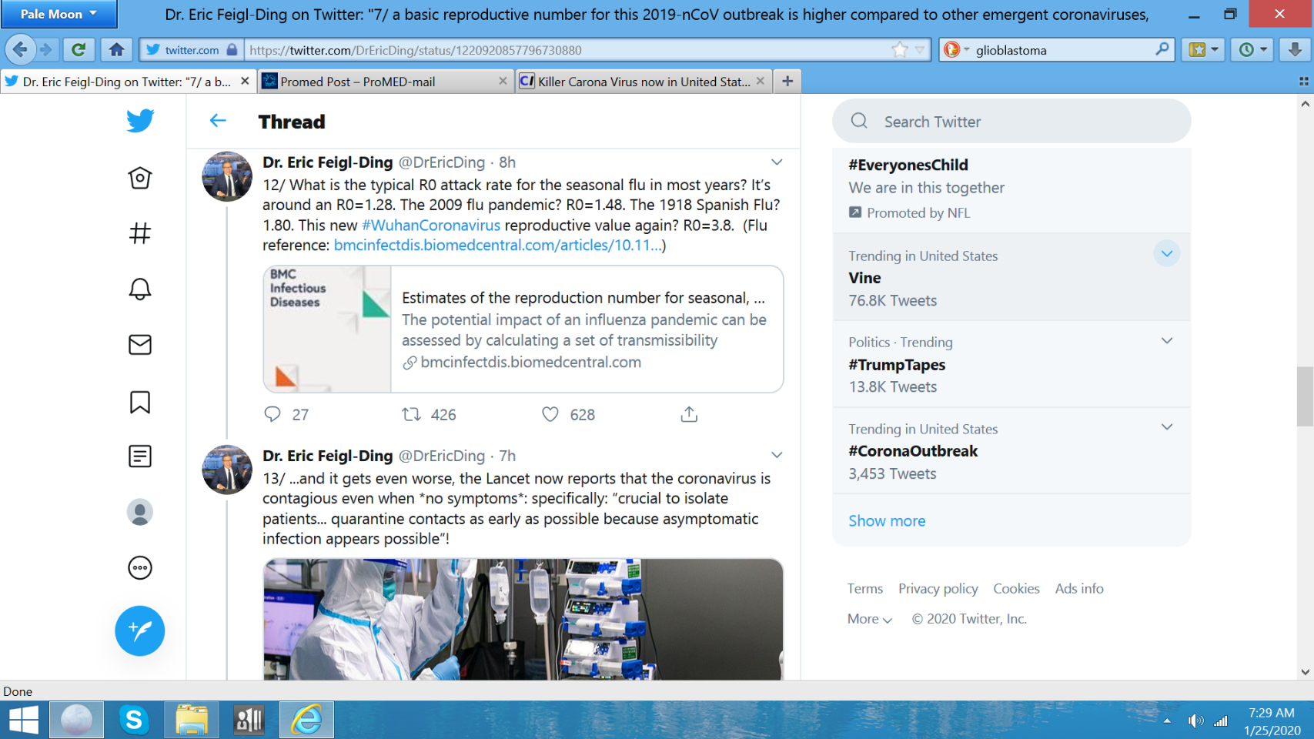Click the blue compose Tweet button
This screenshot has width=1314, height=739.
pyautogui.click(x=140, y=631)
